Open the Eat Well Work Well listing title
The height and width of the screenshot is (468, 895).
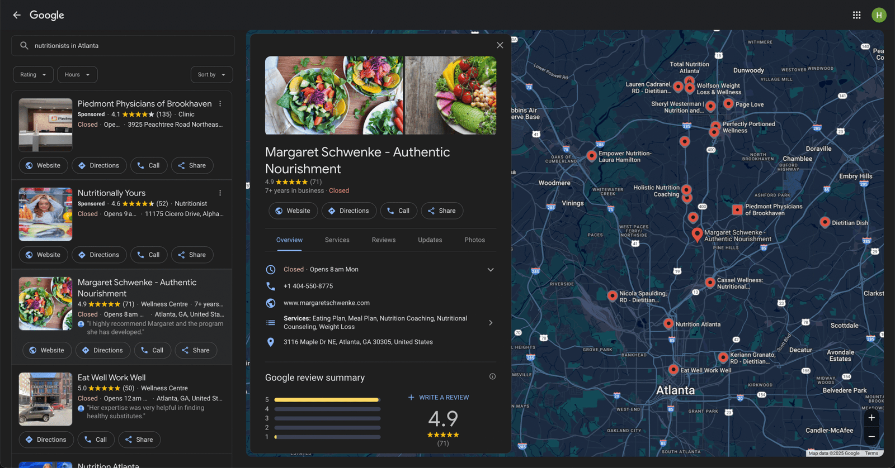click(111, 378)
